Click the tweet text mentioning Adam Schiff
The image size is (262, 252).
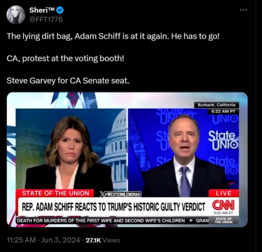point(113,37)
